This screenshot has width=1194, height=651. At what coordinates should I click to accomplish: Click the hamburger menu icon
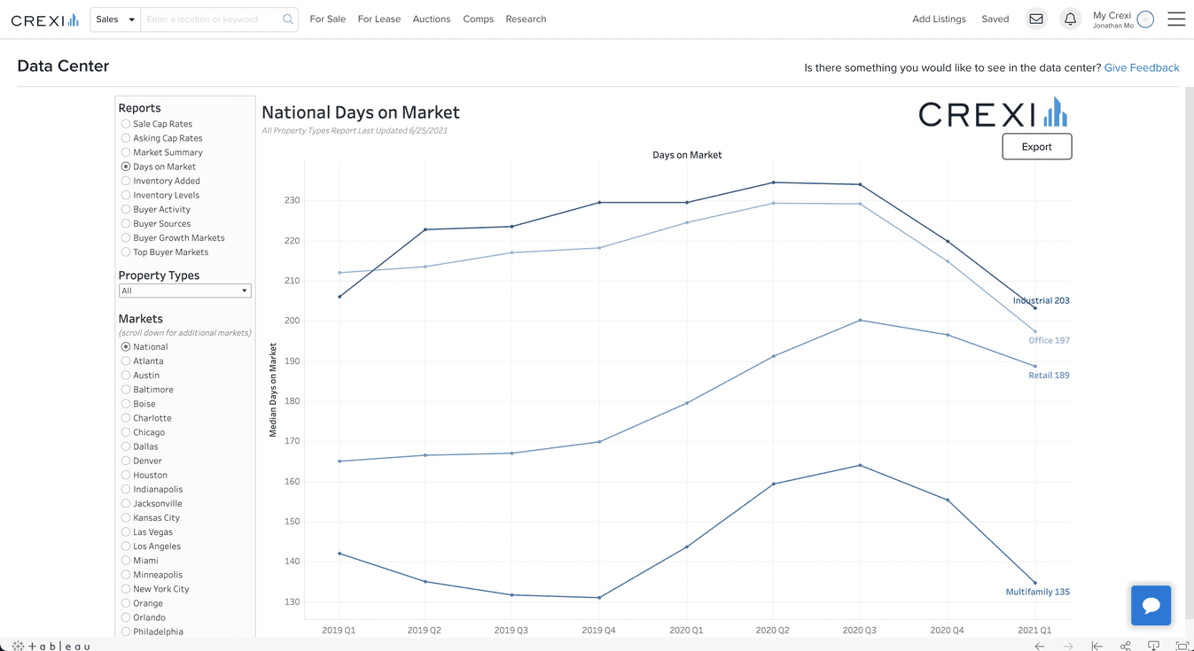tap(1176, 18)
